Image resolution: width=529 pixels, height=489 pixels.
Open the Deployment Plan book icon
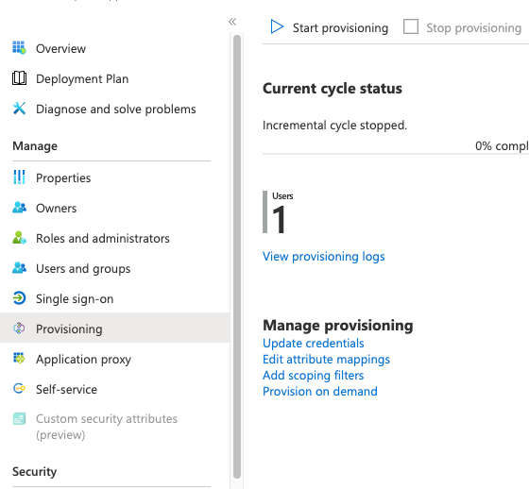click(19, 78)
